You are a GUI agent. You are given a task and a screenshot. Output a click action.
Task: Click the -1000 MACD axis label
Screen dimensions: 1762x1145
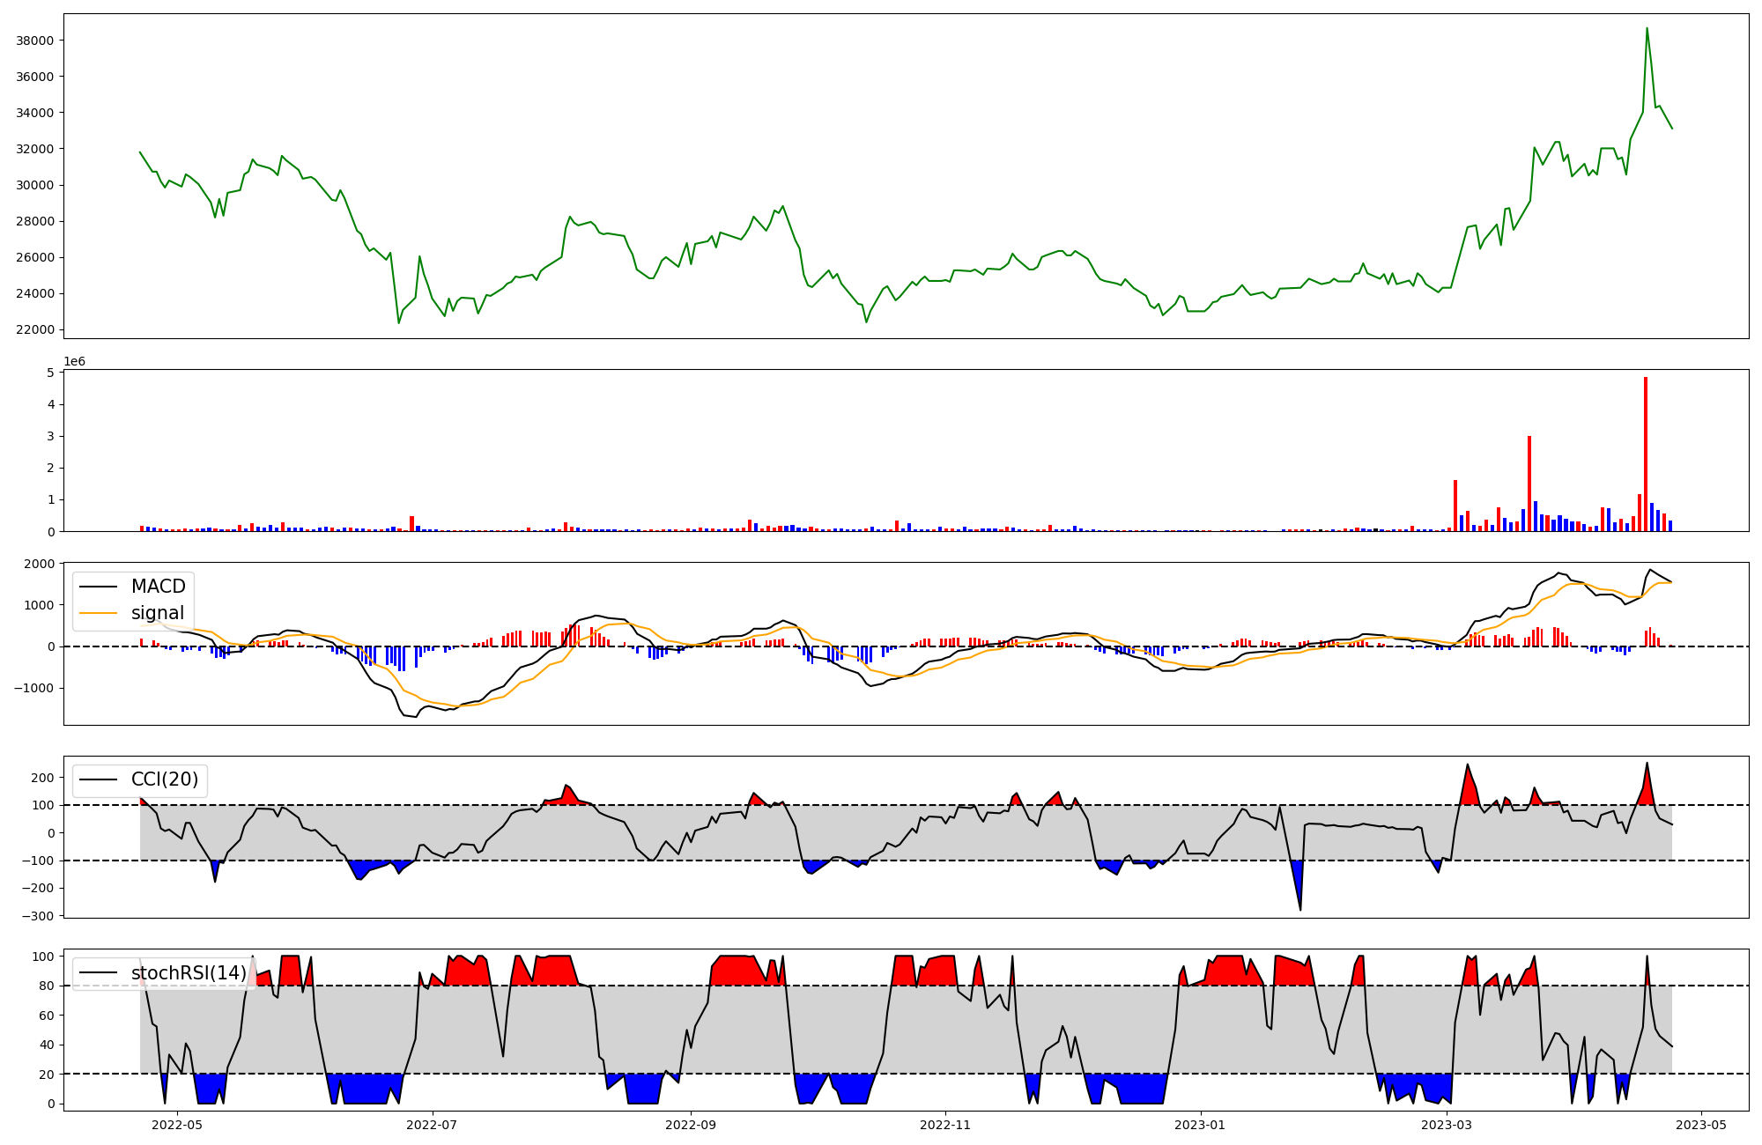(x=33, y=688)
